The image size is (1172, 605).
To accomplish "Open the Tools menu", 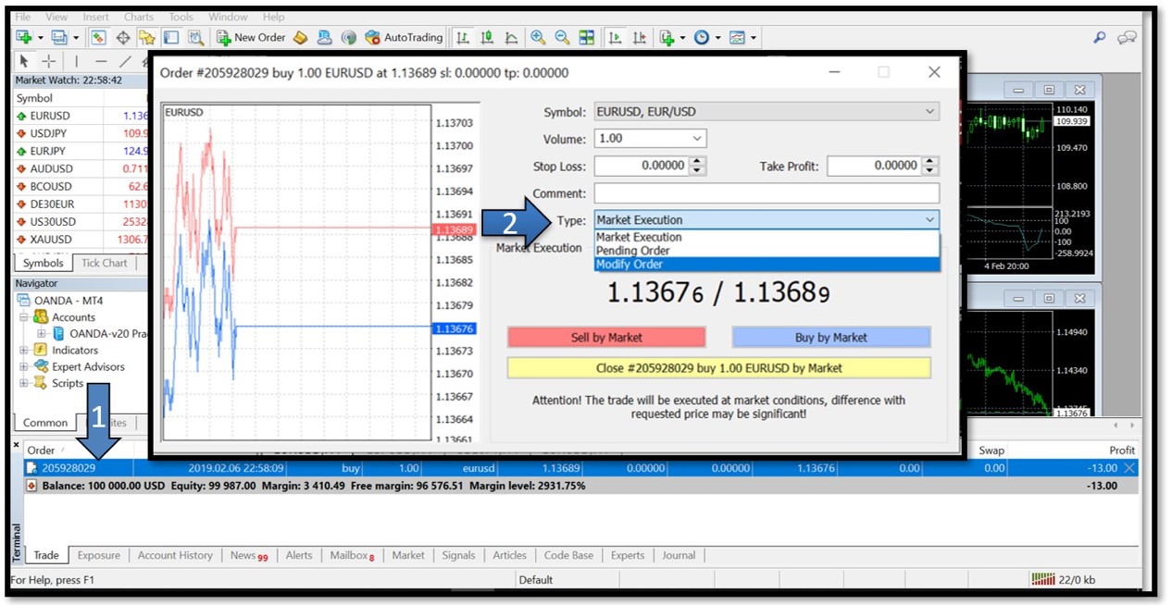I will (181, 17).
